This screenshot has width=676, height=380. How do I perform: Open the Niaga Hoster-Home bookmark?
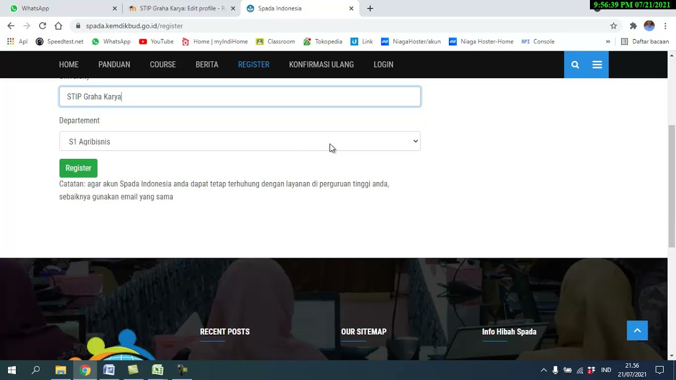[x=481, y=41]
